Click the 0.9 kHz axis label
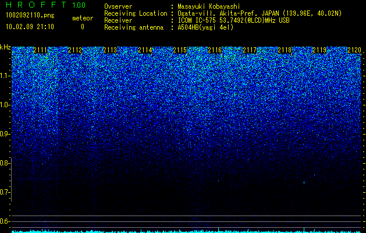Screen dimensions: 366x233 [x=5, y=134]
